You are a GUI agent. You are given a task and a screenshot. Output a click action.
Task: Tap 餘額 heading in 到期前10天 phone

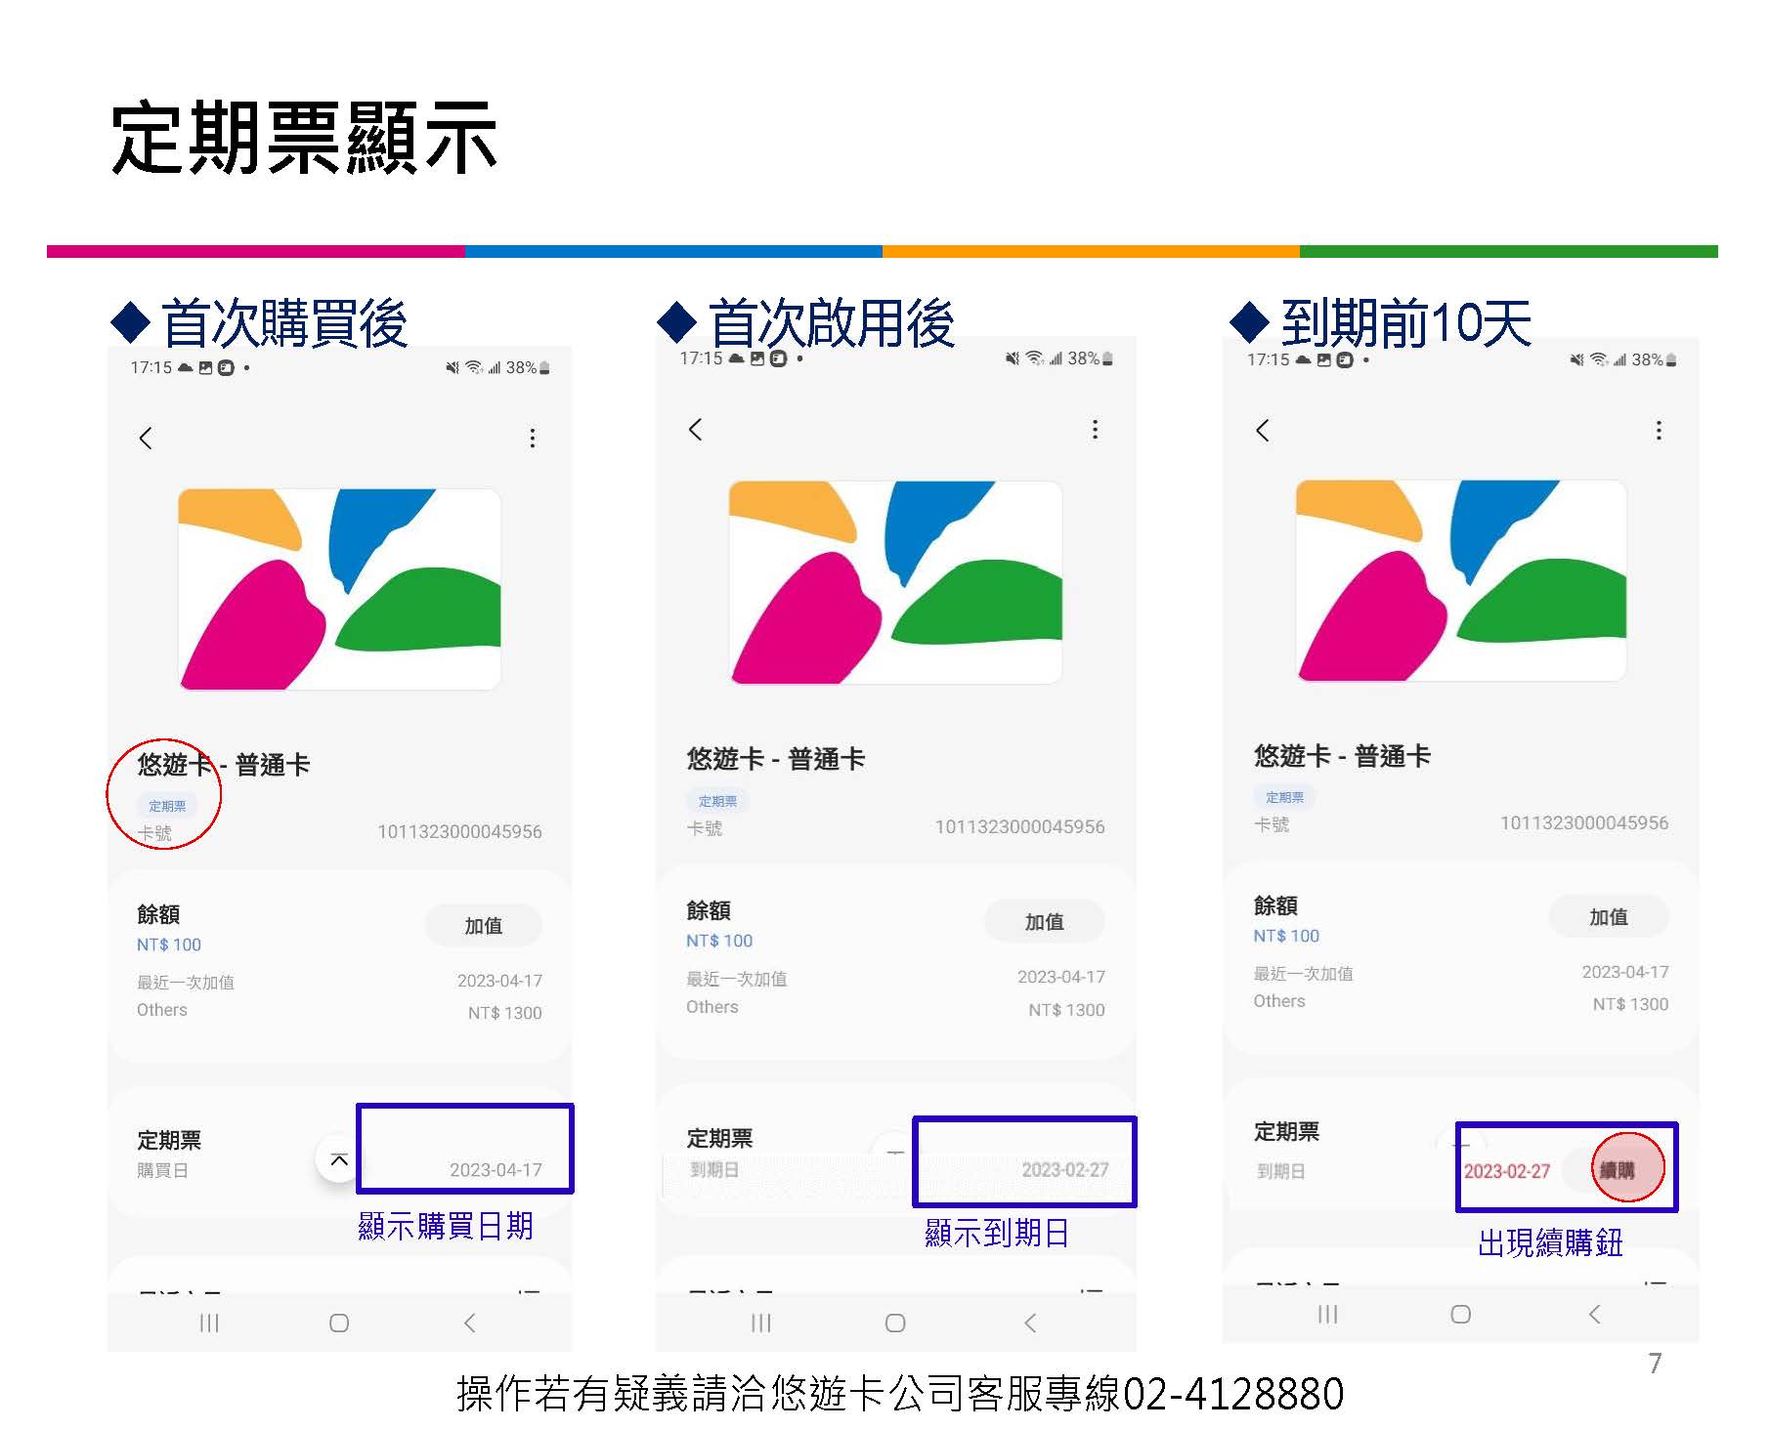tap(1275, 905)
